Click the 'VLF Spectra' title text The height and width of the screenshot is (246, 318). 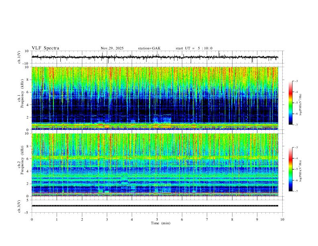(45, 48)
